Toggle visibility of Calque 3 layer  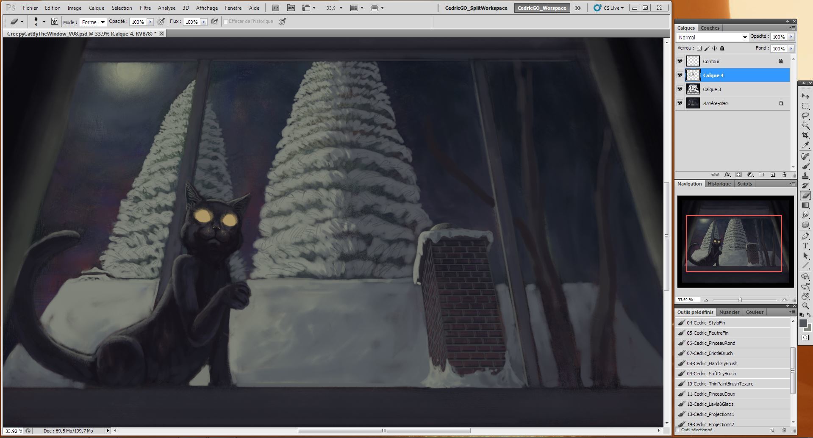point(680,89)
